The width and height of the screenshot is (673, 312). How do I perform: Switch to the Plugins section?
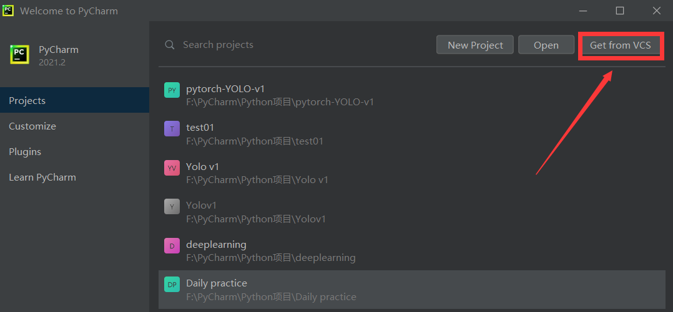tap(75, 151)
